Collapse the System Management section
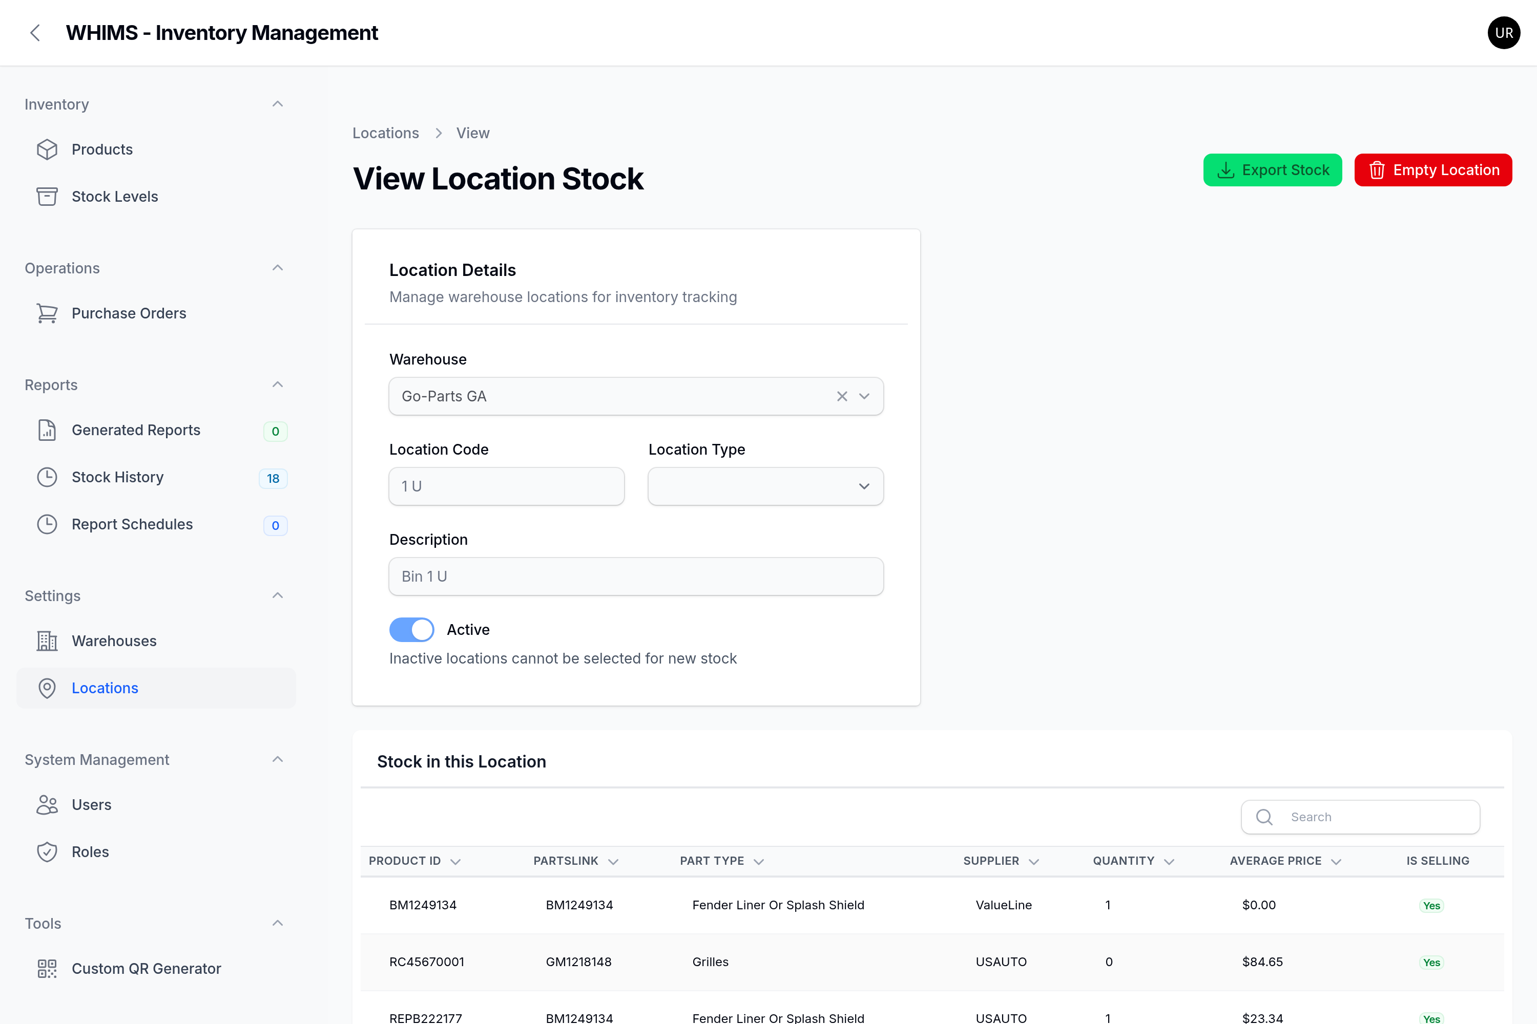Viewport: 1537px width, 1024px height. click(278, 760)
